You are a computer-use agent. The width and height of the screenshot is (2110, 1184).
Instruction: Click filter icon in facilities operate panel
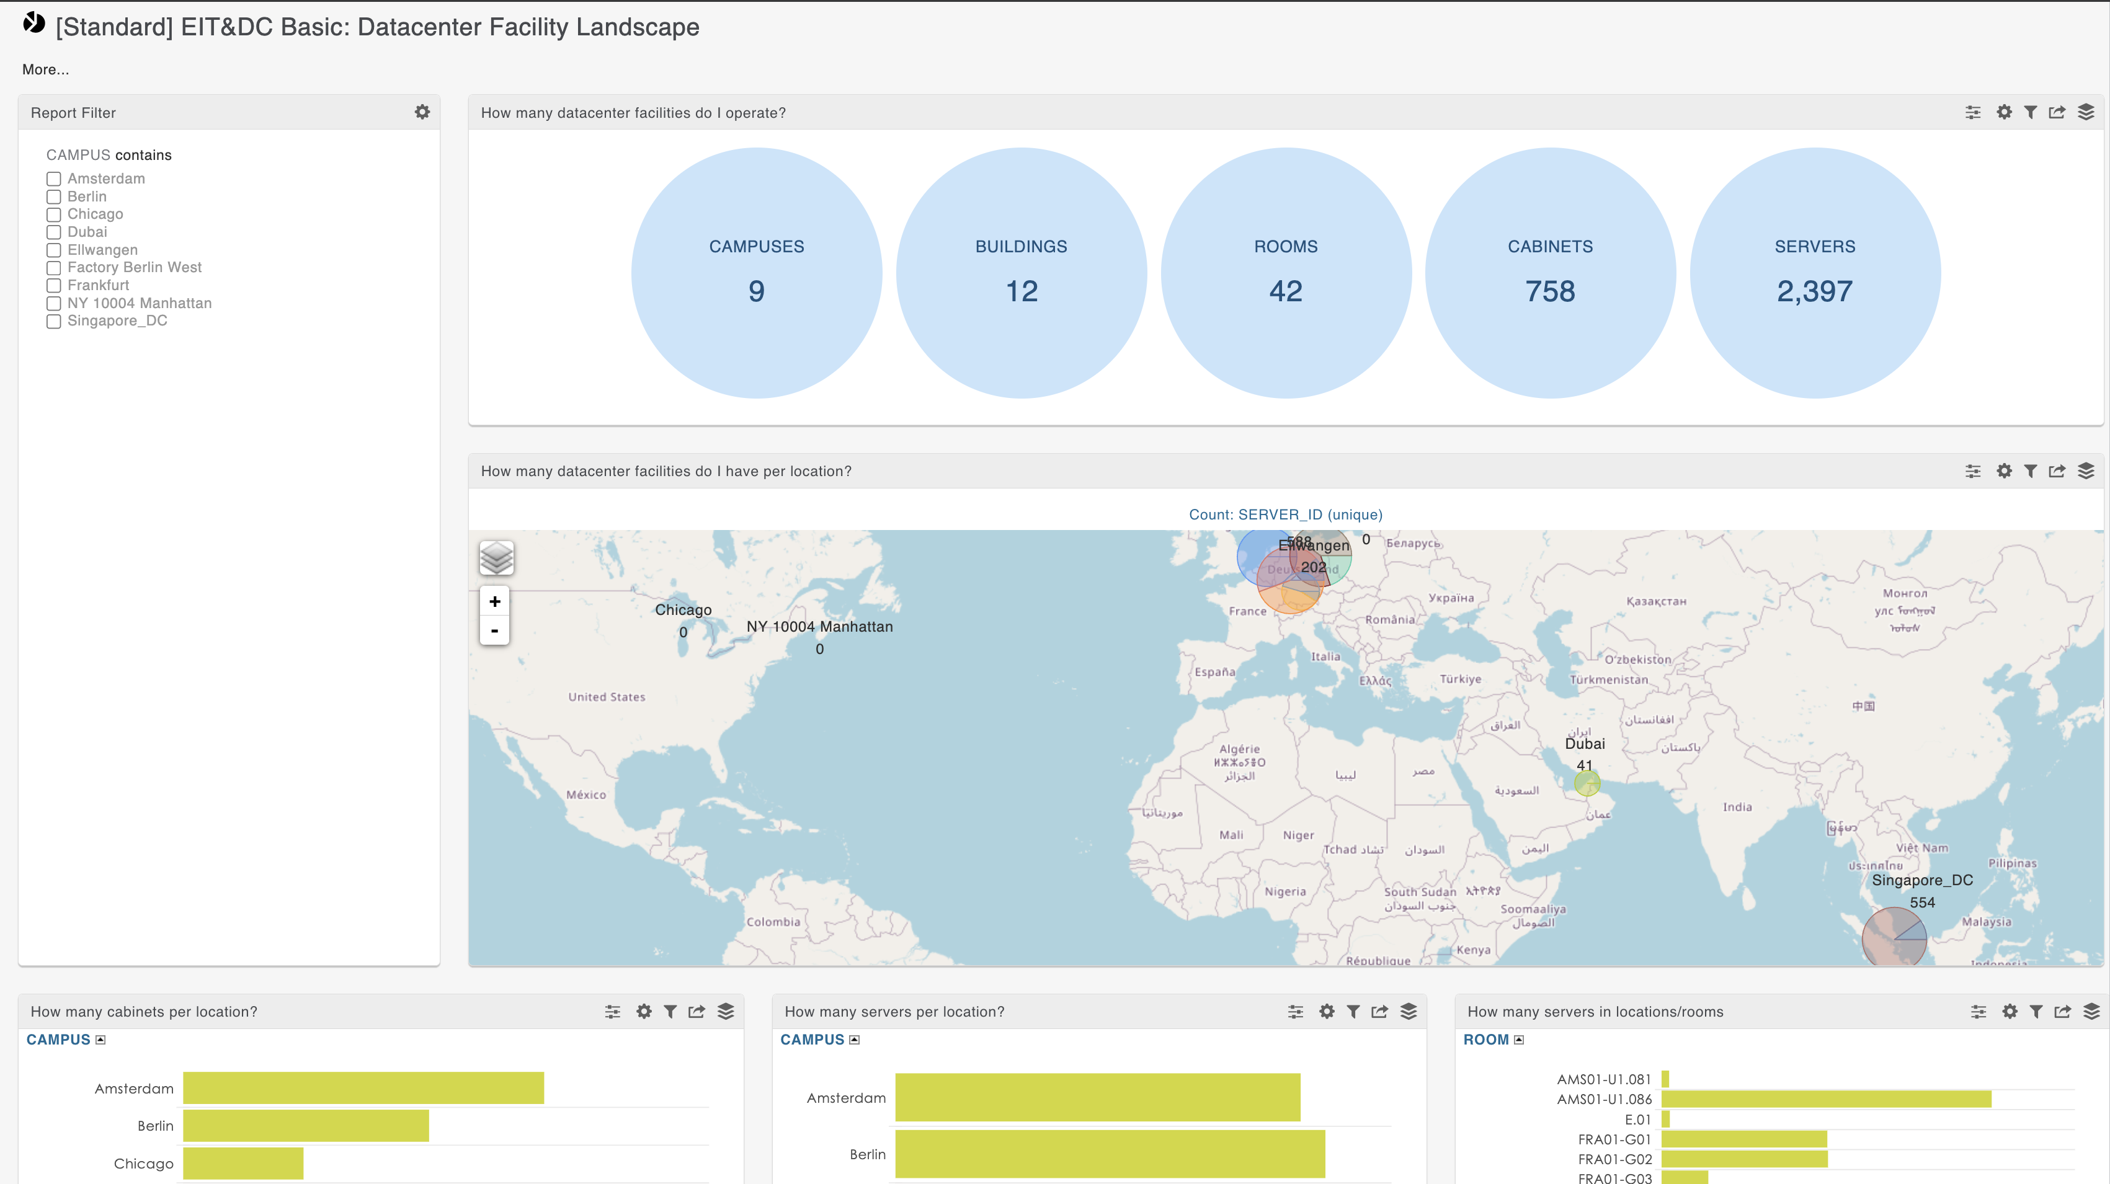pyautogui.click(x=2031, y=112)
